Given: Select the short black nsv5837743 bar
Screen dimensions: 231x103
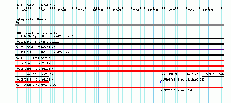Looking at the screenshot, I should 32,77.
